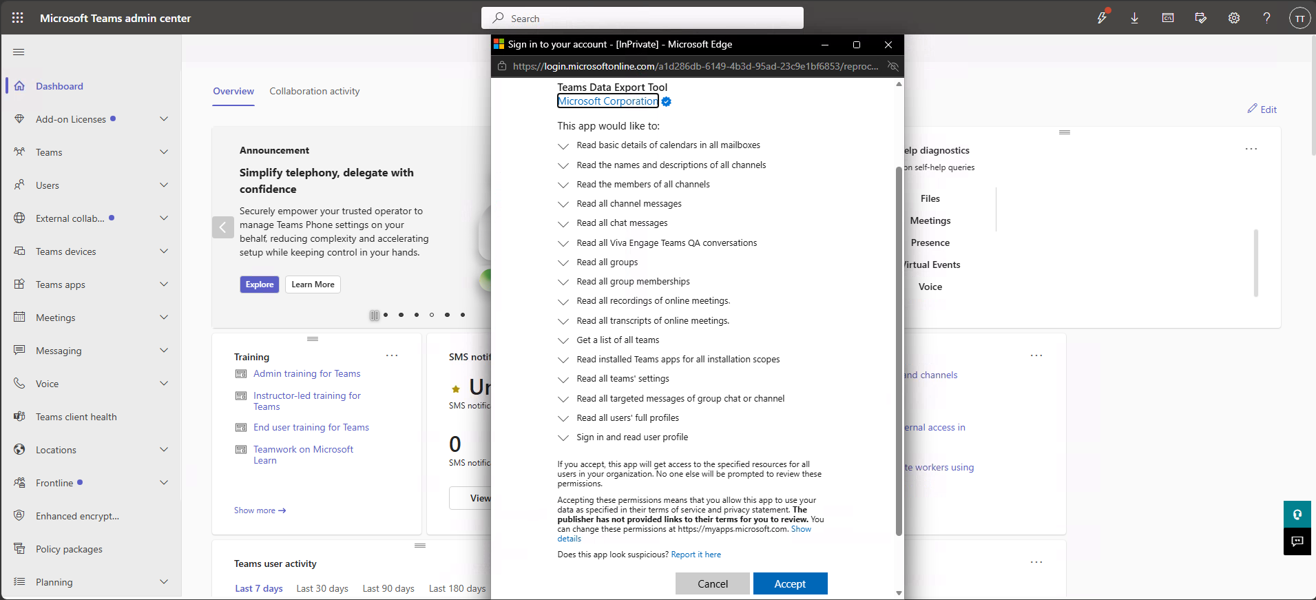Expand the Meetings section chevron
The image size is (1316, 600).
click(164, 317)
